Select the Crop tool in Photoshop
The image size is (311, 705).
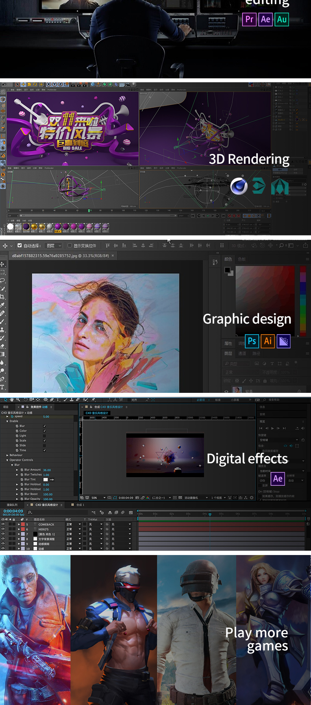coord(2,297)
